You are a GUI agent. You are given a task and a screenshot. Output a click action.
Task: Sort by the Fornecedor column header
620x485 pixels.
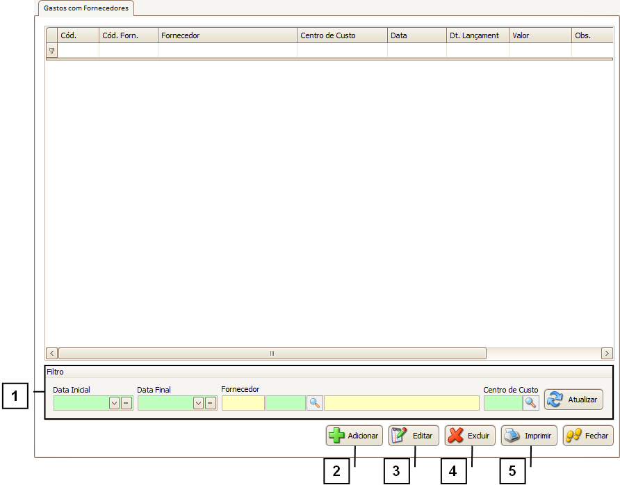[227, 35]
